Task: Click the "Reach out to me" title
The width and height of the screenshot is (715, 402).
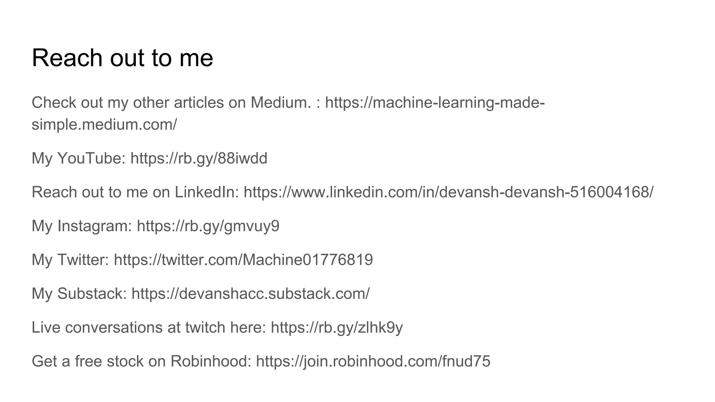Action: click(x=122, y=58)
